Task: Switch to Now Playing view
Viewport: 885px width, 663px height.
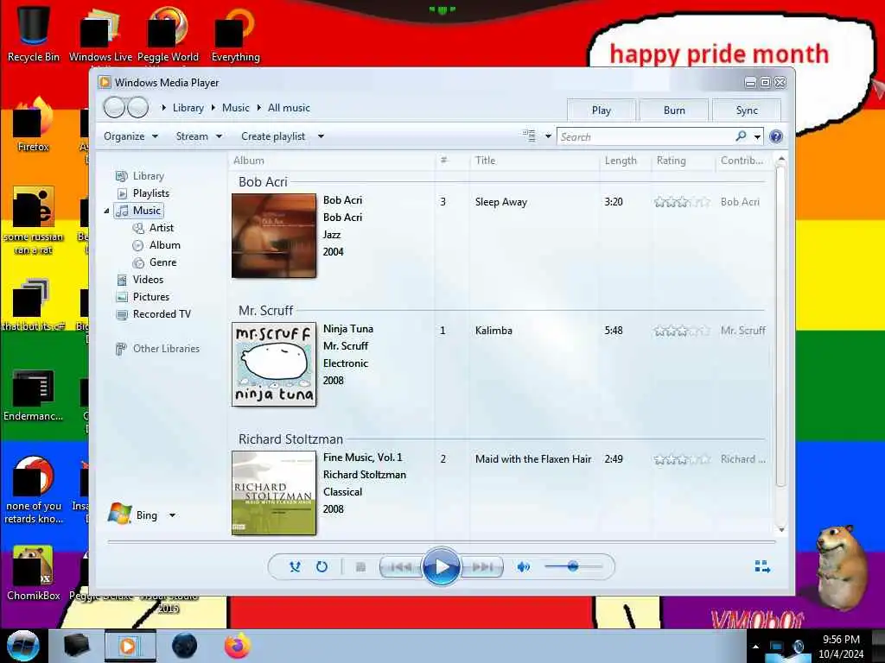Action: point(762,566)
